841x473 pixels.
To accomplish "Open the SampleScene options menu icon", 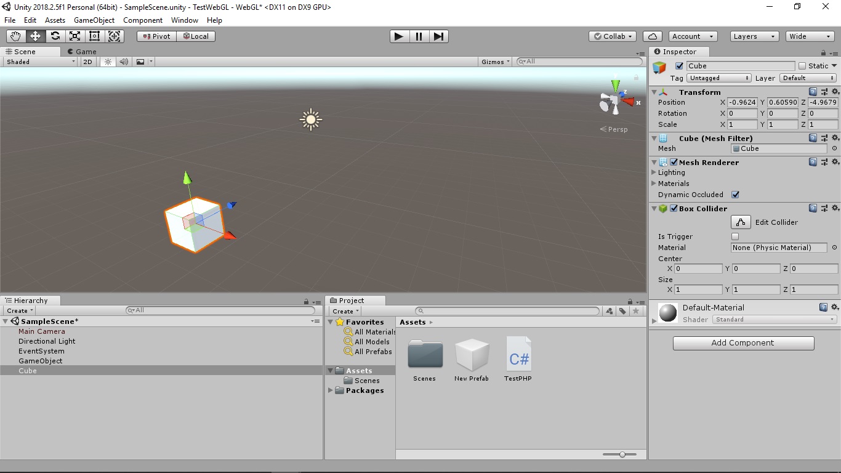I will [315, 321].
